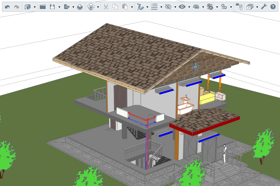Image resolution: width=280 pixels, height=186 pixels.
Task: Click the Redo arrow icon
Action: tap(17, 7)
